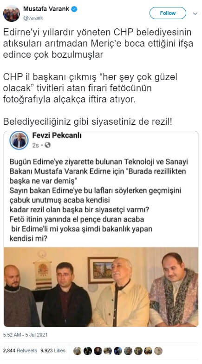Open the Fevzi Pekcanlı name in embedded post
This screenshot has width=202, height=364.
point(57,135)
